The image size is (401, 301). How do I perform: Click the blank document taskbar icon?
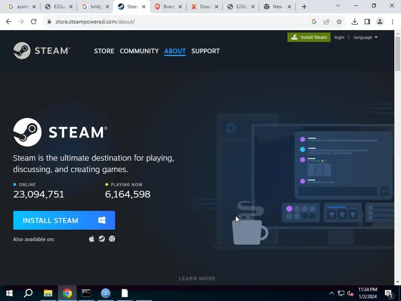pyautogui.click(x=125, y=293)
